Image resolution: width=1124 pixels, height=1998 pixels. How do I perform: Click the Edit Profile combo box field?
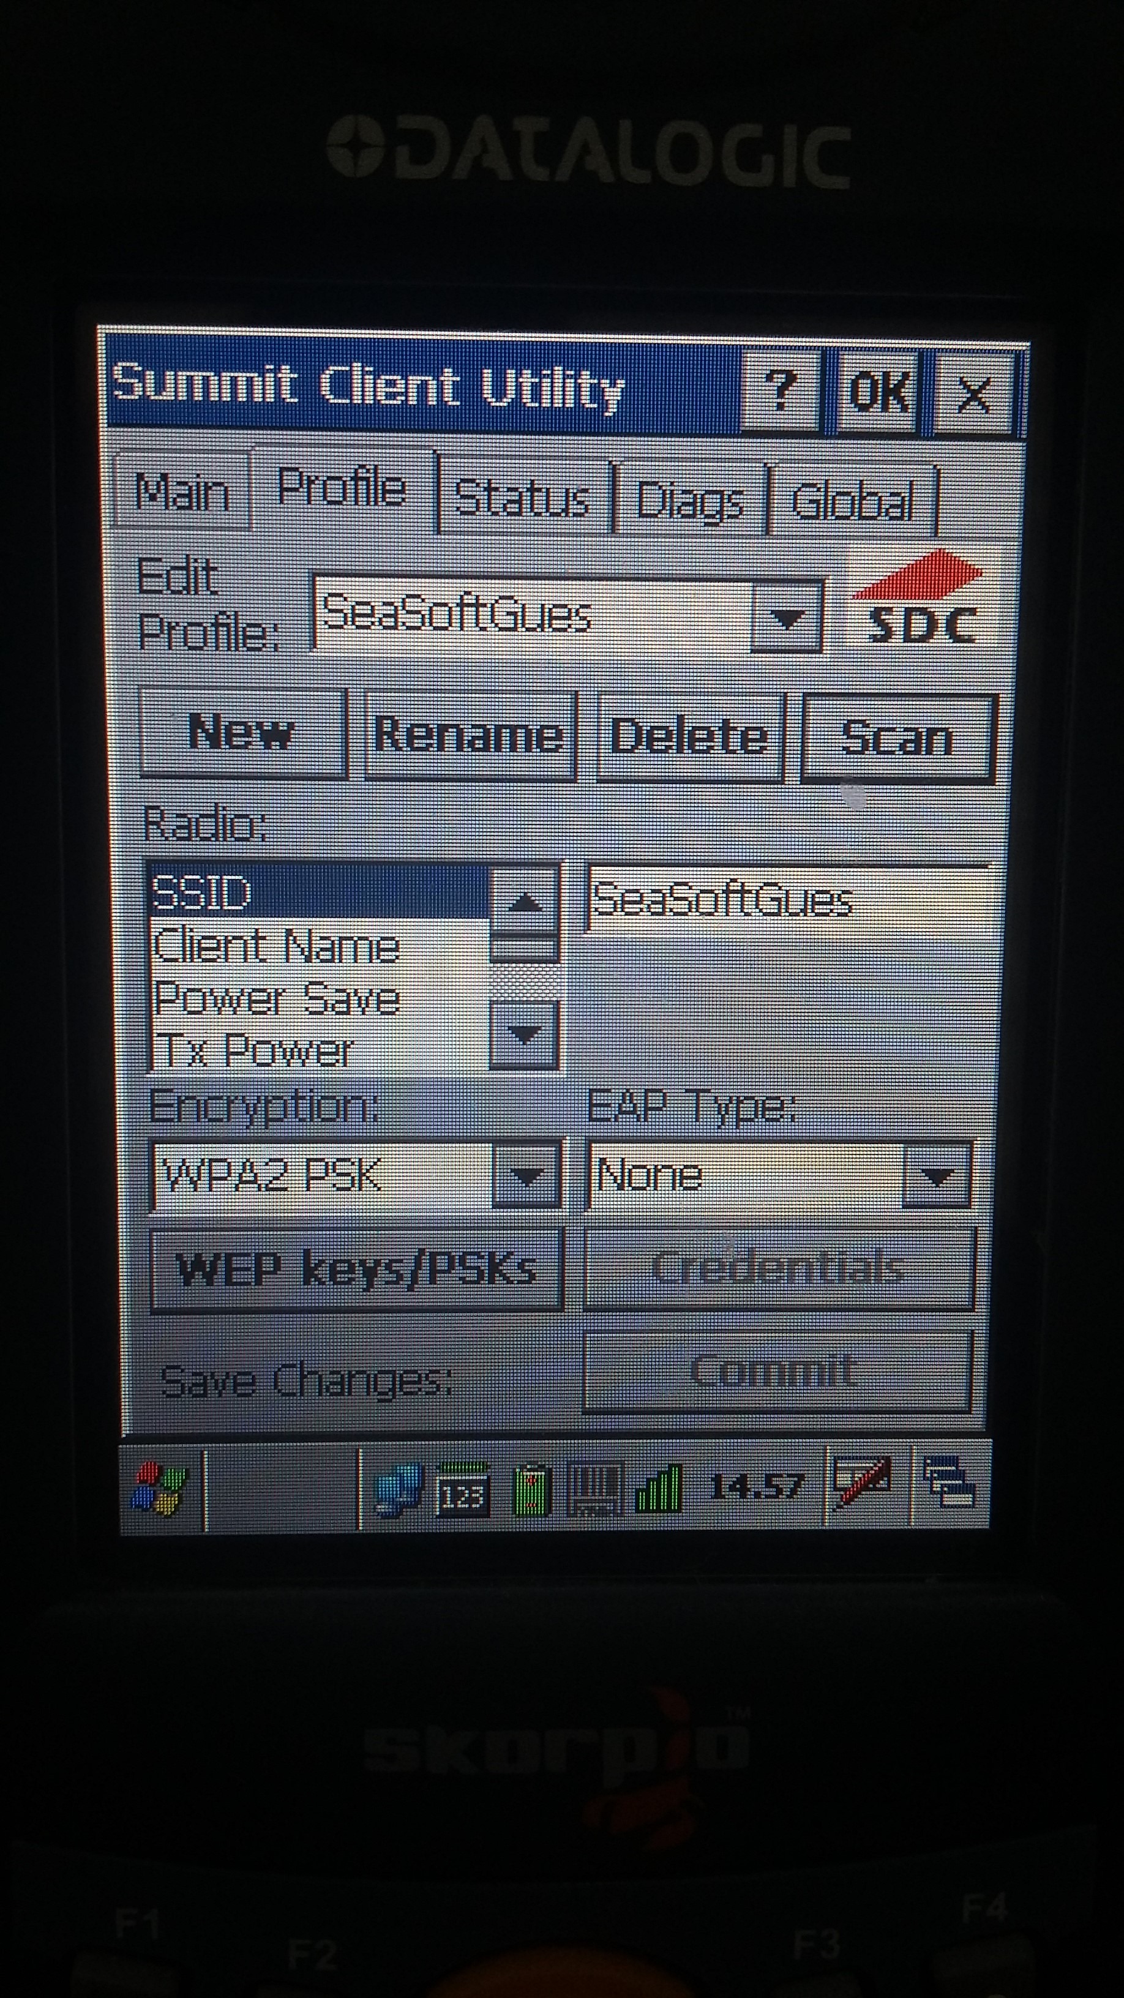(568, 613)
